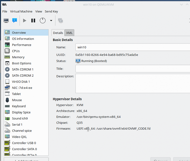
Task: Click the Tablet device icon
Action: 7,94
